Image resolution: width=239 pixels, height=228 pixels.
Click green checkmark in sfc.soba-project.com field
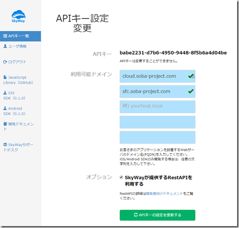(191, 91)
